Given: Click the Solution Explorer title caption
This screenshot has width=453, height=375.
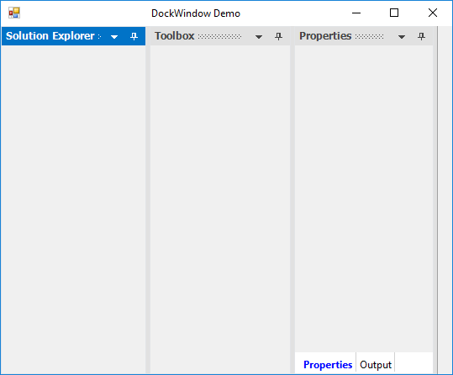Looking at the screenshot, I should [x=50, y=36].
